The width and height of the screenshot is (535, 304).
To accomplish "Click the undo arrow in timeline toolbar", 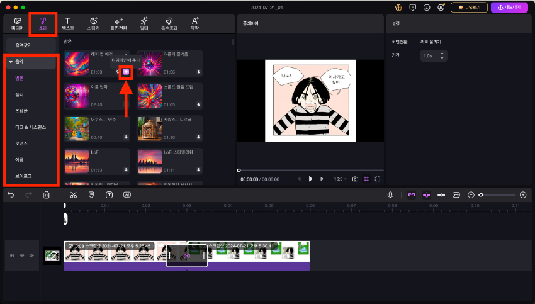I will coord(11,195).
